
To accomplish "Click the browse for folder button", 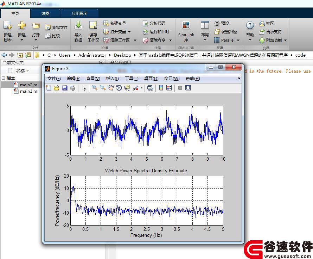I will [x=28, y=55].
